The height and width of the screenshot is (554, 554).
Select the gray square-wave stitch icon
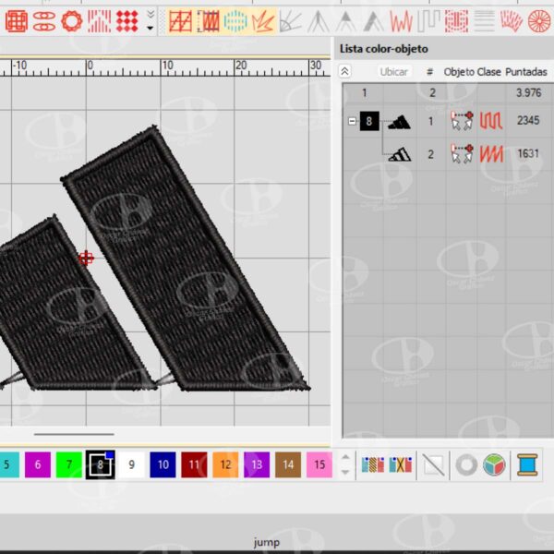[428, 21]
